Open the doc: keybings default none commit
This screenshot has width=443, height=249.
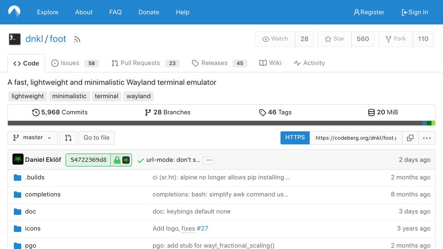[x=192, y=212]
